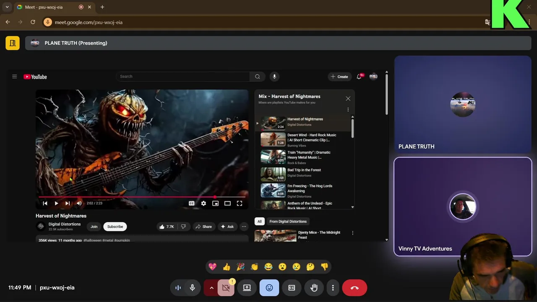Select the All filter chip
The width and height of the screenshot is (537, 302).
tap(259, 221)
